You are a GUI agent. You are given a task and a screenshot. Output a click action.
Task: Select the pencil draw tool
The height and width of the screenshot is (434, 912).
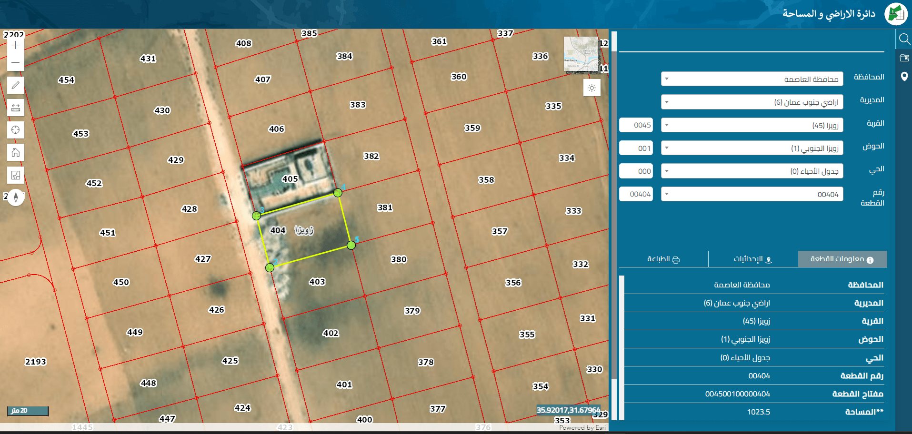[x=16, y=85]
